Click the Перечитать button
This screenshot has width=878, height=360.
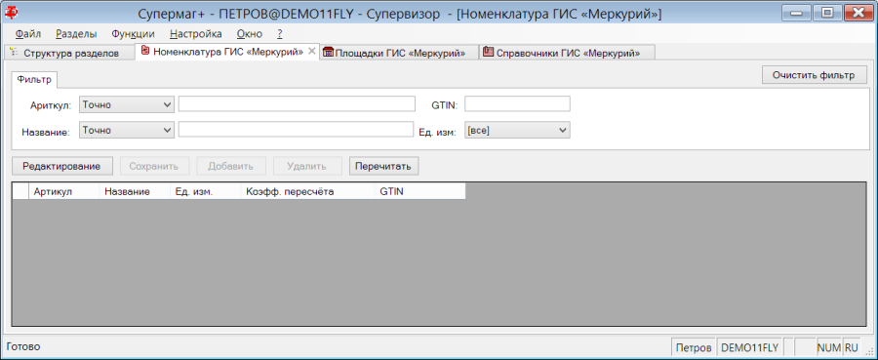[384, 166]
